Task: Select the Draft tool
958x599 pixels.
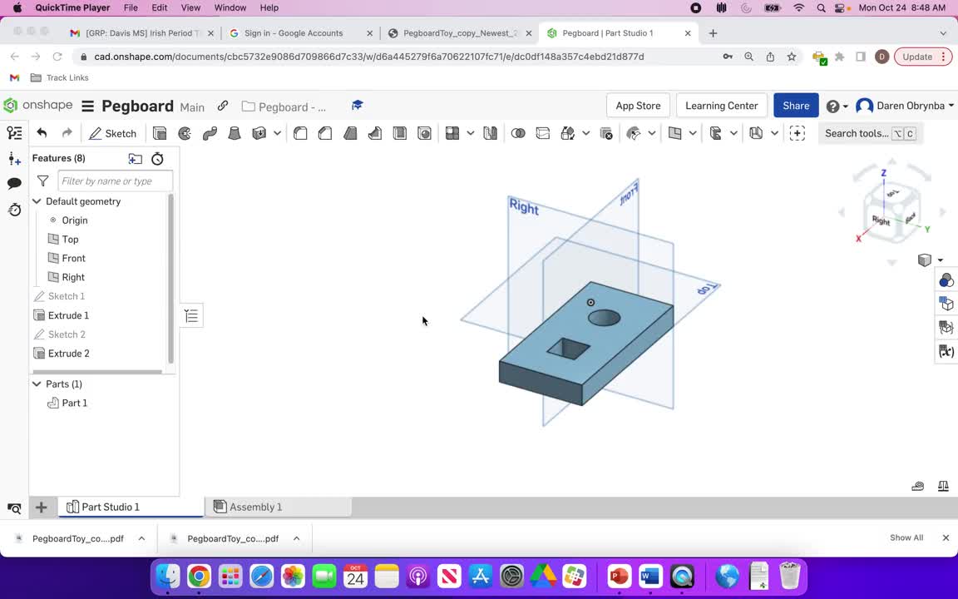Action: coord(350,133)
